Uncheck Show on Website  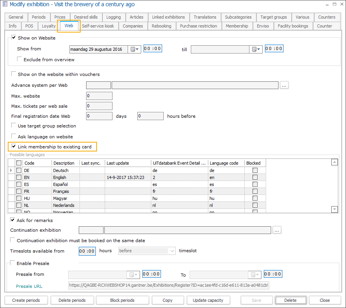click(x=14, y=38)
